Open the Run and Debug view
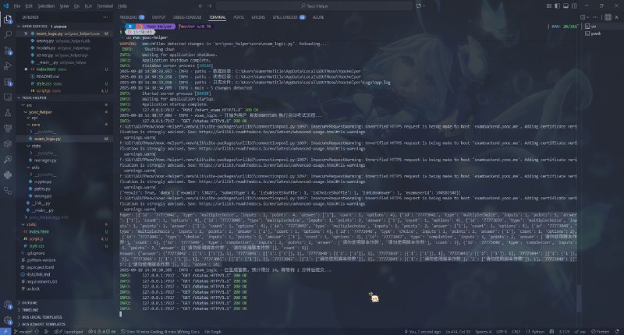 point(7,68)
